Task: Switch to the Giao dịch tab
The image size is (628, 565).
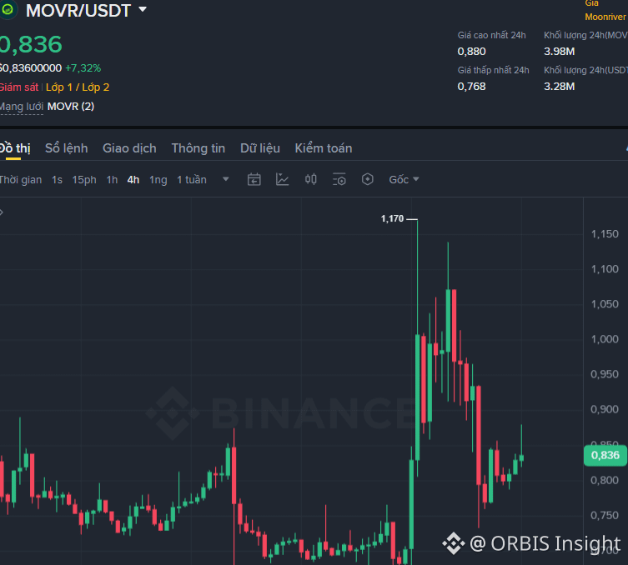Action: (x=129, y=148)
